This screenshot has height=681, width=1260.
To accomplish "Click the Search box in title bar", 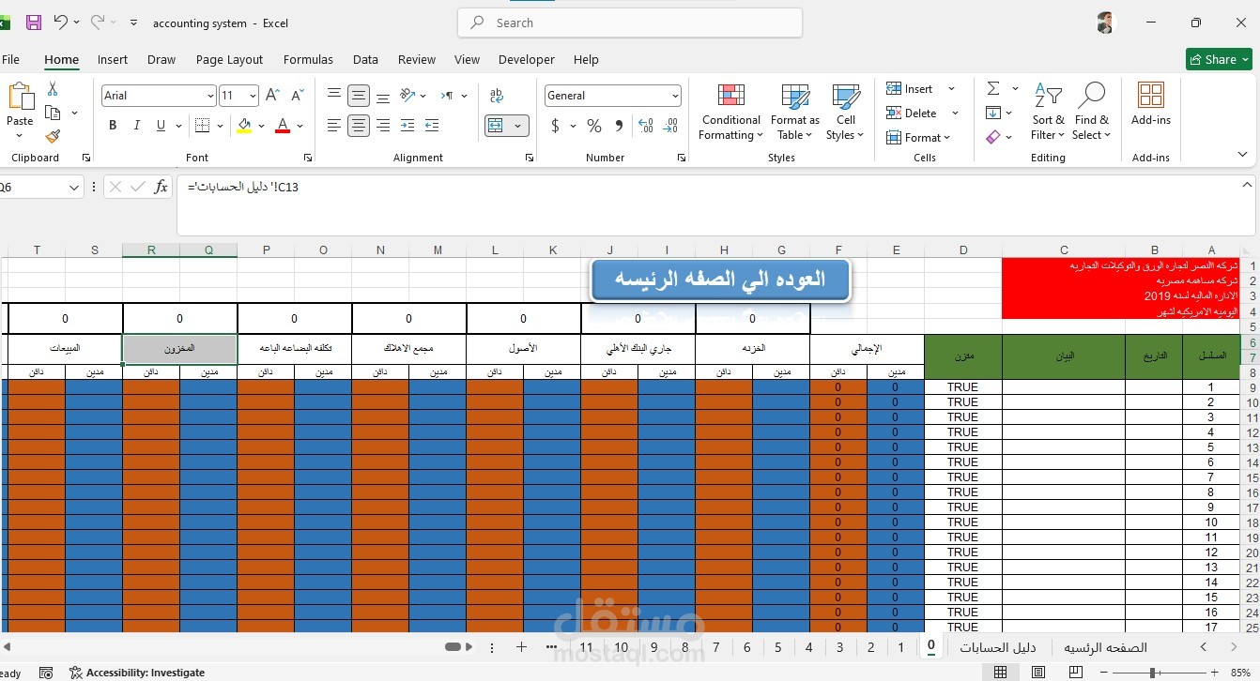I will [x=630, y=23].
